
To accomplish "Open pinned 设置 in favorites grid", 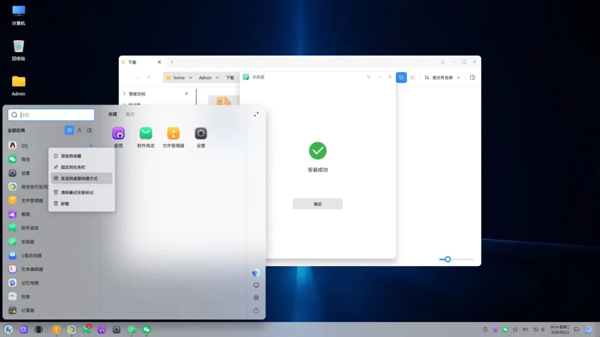I will tap(201, 137).
